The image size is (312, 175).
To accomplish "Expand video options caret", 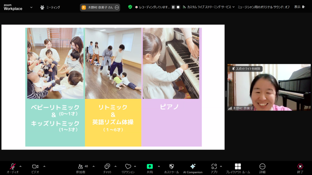I will point(44,166).
